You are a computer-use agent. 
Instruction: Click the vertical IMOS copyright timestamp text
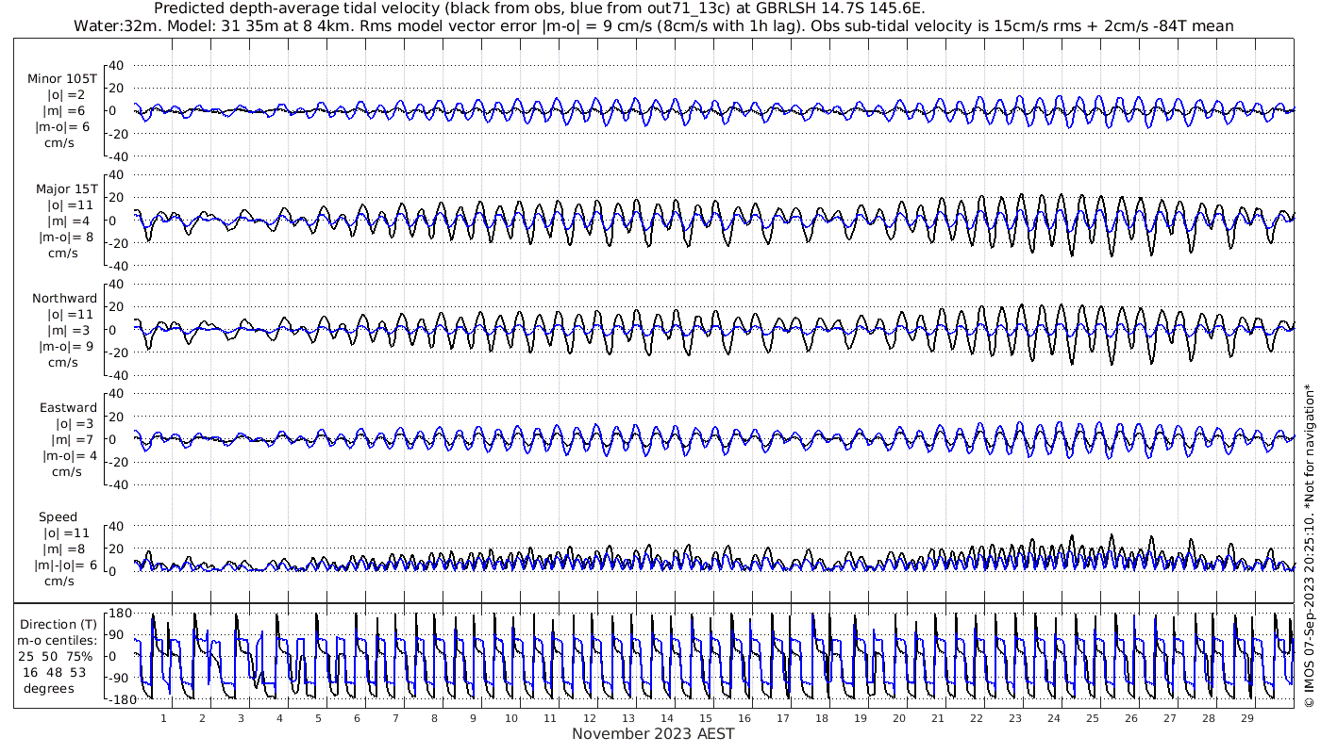pos(1309,546)
